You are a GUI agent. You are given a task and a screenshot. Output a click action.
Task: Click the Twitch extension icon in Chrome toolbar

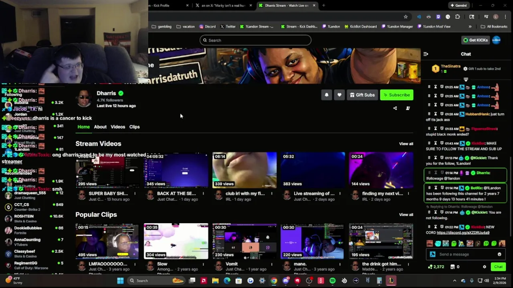click(x=438, y=17)
